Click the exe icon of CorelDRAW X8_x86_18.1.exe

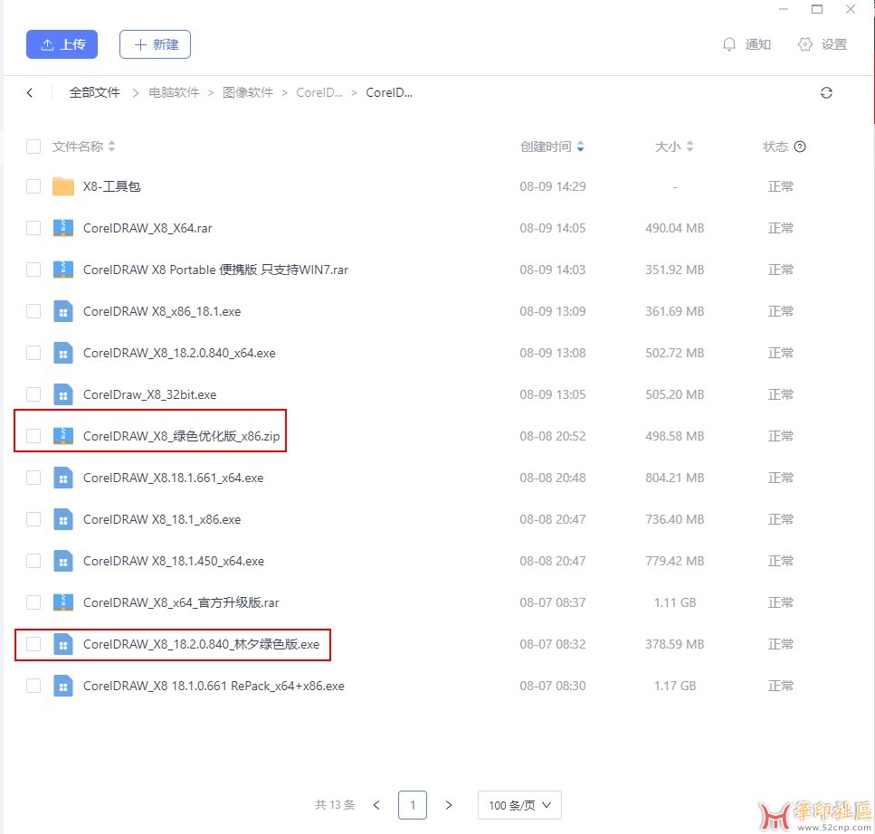click(63, 311)
